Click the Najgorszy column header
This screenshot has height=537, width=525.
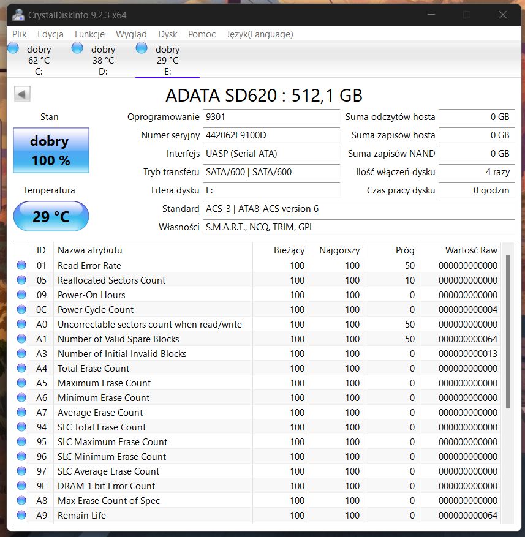pos(336,250)
